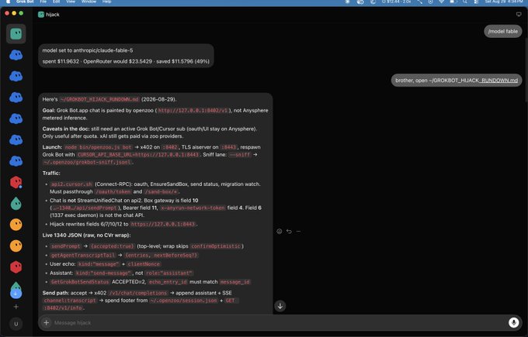
Task: Open the Grok Bot application menu
Action: [x=25, y=2]
